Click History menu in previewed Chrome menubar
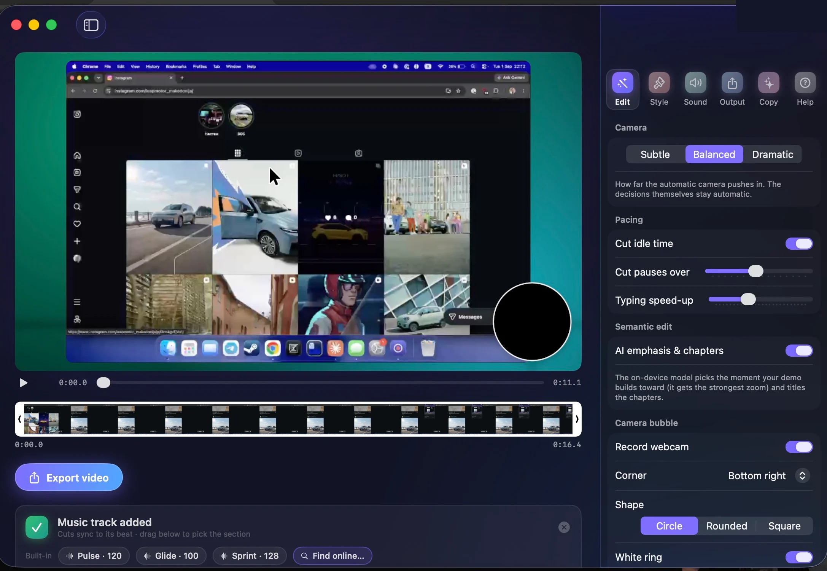Screen dimensions: 827x571 [x=153, y=66]
